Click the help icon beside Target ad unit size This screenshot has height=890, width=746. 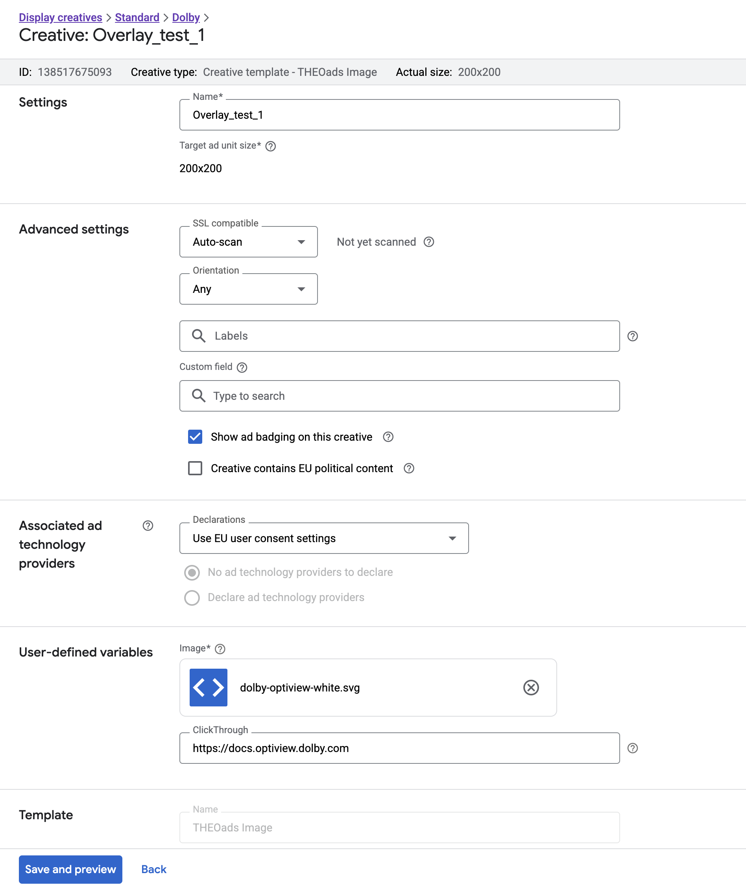pyautogui.click(x=271, y=146)
